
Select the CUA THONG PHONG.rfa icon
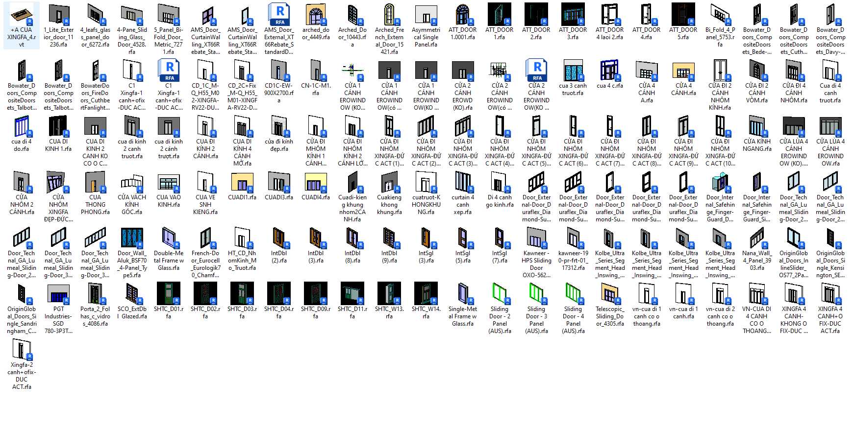95,182
